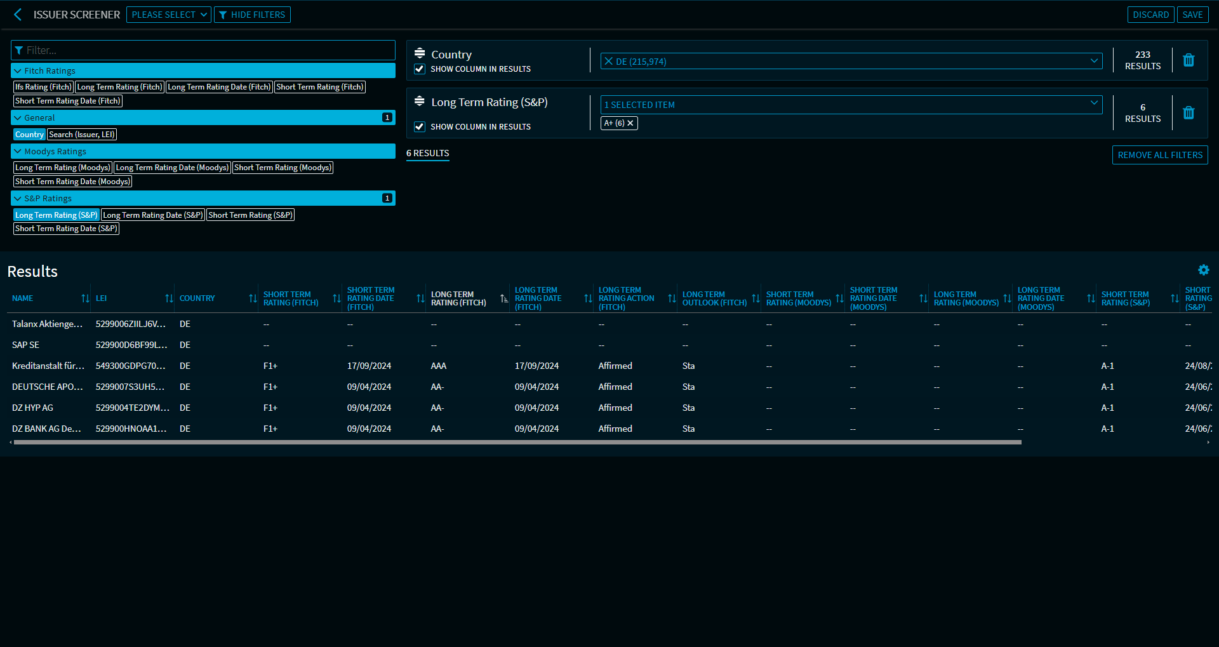Open the table settings gear above Results

(1204, 270)
